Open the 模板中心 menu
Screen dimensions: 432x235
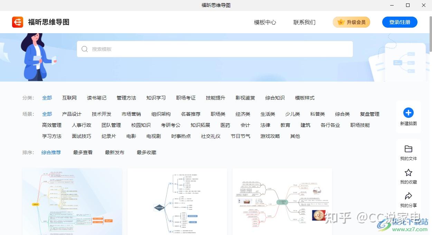[265, 22]
